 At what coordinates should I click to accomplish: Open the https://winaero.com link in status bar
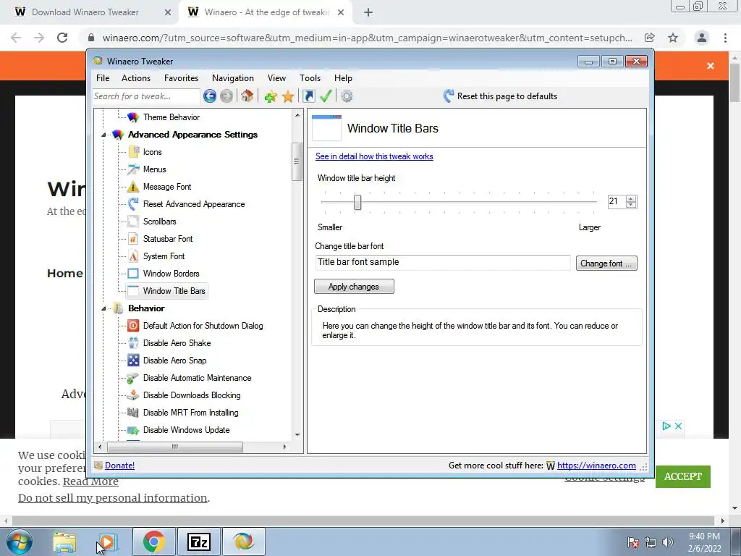pos(596,466)
